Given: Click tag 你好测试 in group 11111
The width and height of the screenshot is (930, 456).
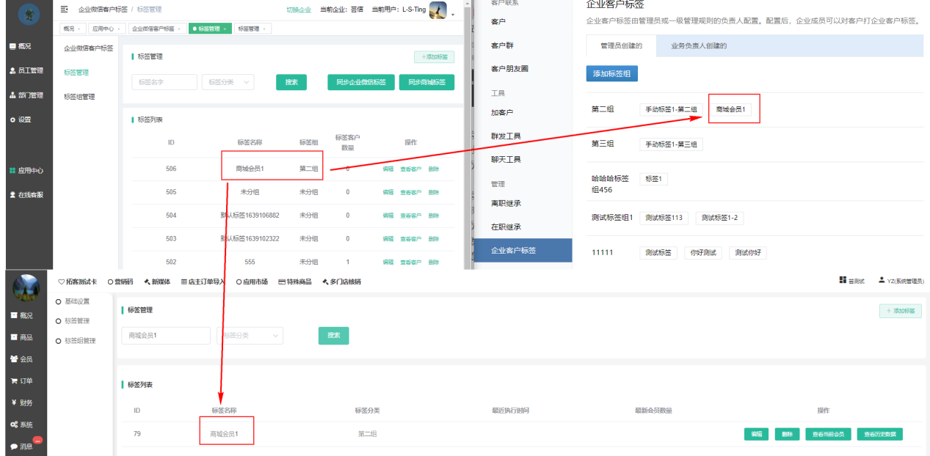Looking at the screenshot, I should (x=704, y=252).
